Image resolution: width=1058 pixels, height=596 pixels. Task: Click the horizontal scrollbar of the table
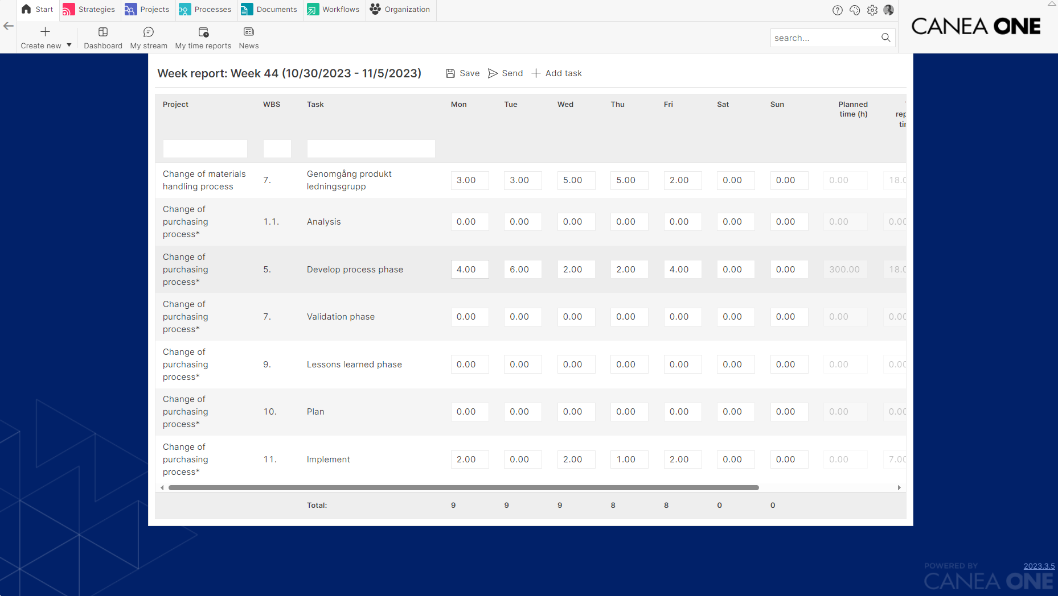pos(464,487)
